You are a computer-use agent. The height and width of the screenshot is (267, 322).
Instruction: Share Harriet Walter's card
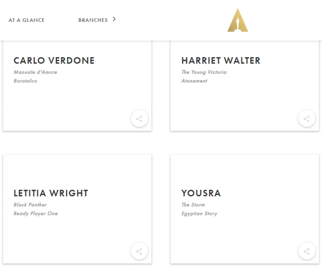(x=306, y=119)
